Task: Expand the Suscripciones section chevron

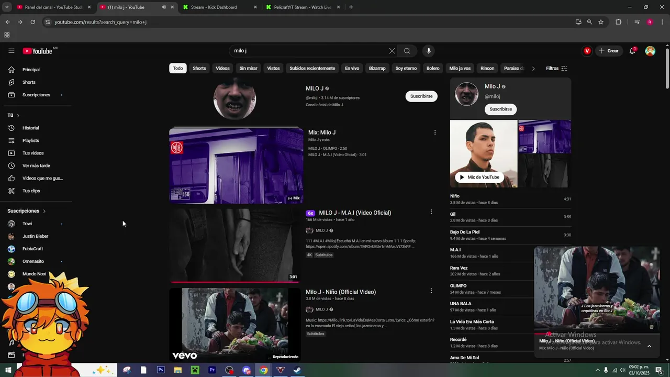Action: (x=44, y=211)
